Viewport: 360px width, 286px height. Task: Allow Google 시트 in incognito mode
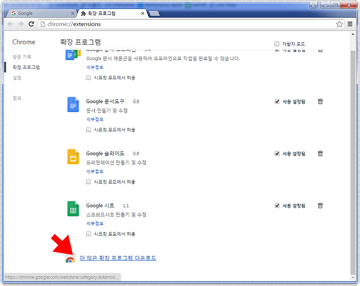pos(88,233)
